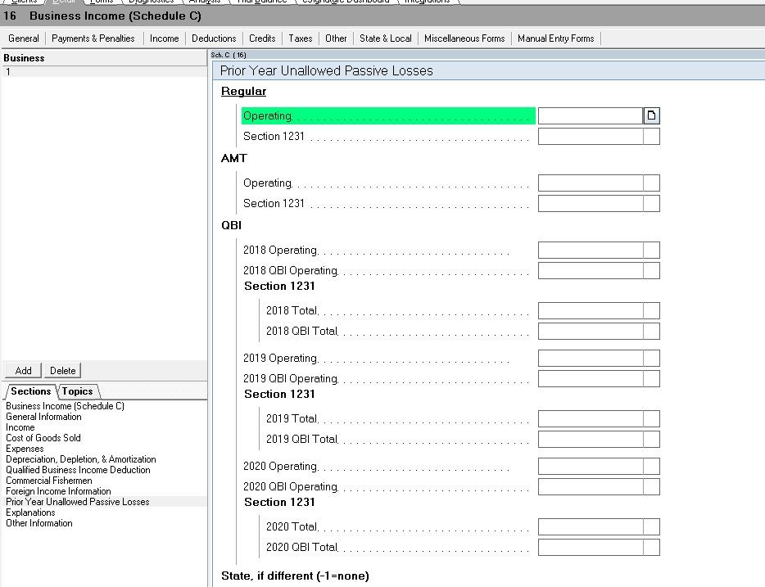Viewport: 765px width, 587px height.
Task: Open supporting detail icon beside Regular Operating field
Action: point(651,115)
